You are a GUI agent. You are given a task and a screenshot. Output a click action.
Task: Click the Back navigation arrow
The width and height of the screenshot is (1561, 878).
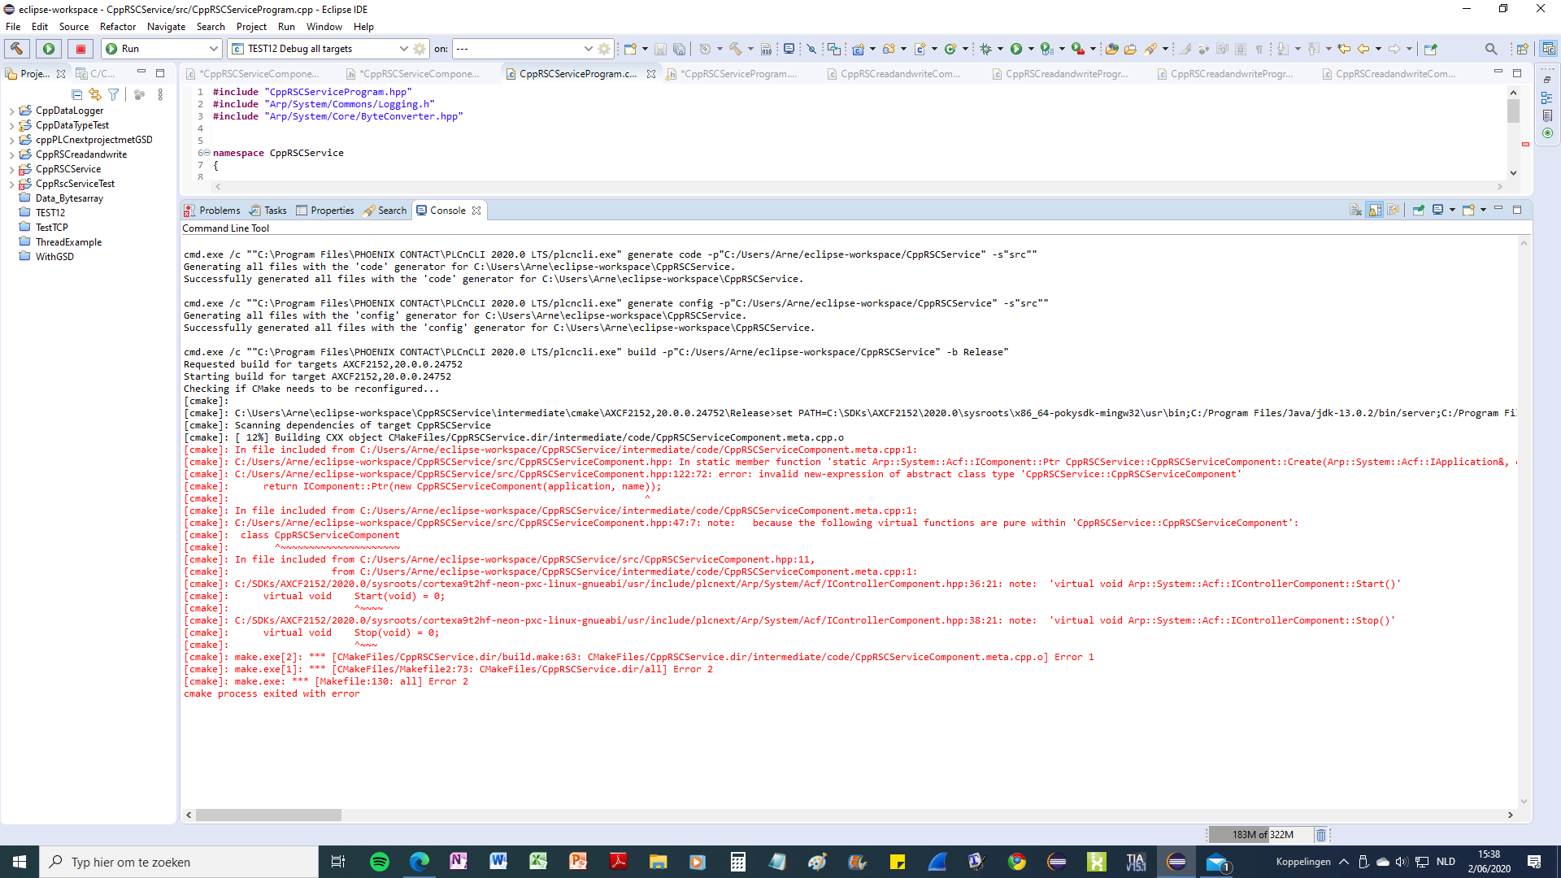(x=1363, y=49)
